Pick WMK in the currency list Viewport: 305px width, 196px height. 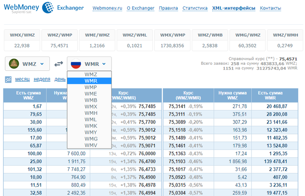[89, 126]
